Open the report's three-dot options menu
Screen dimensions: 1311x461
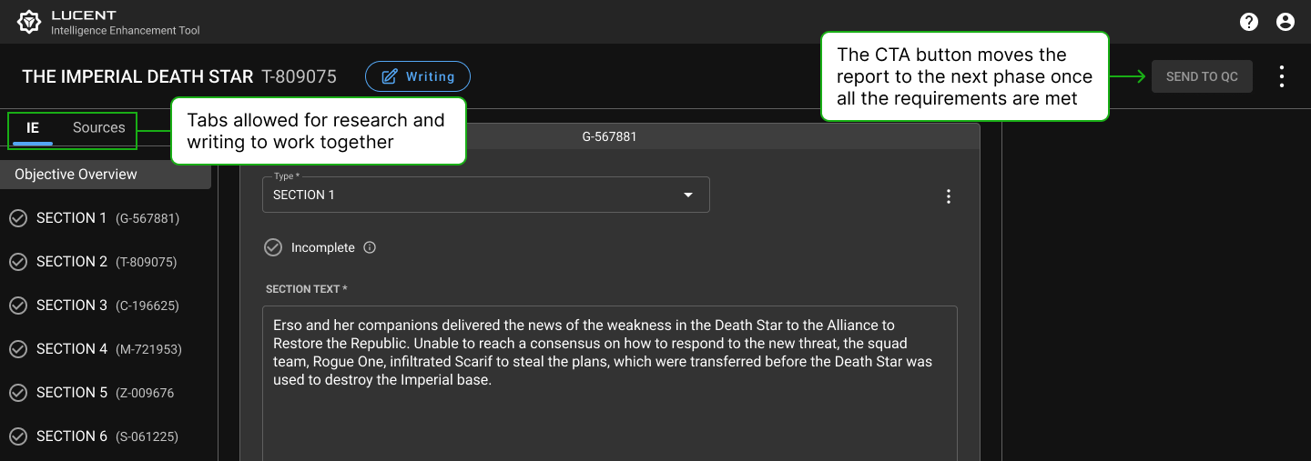click(x=1282, y=76)
